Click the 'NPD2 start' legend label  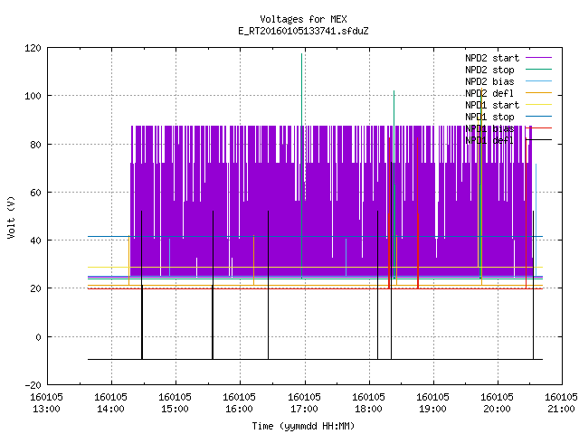pos(492,58)
